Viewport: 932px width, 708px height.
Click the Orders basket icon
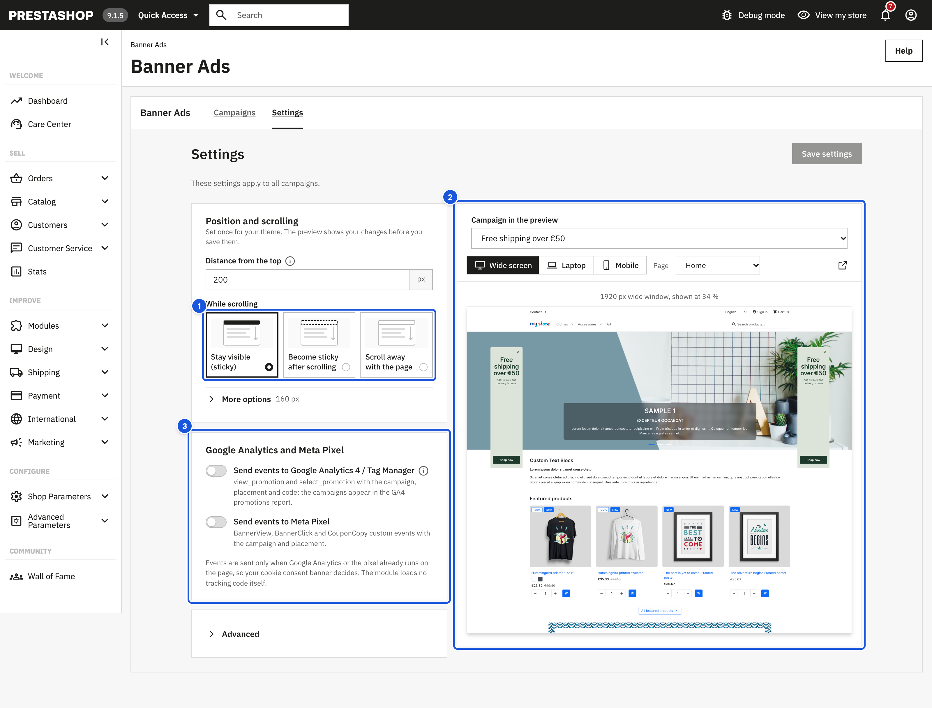click(x=16, y=178)
